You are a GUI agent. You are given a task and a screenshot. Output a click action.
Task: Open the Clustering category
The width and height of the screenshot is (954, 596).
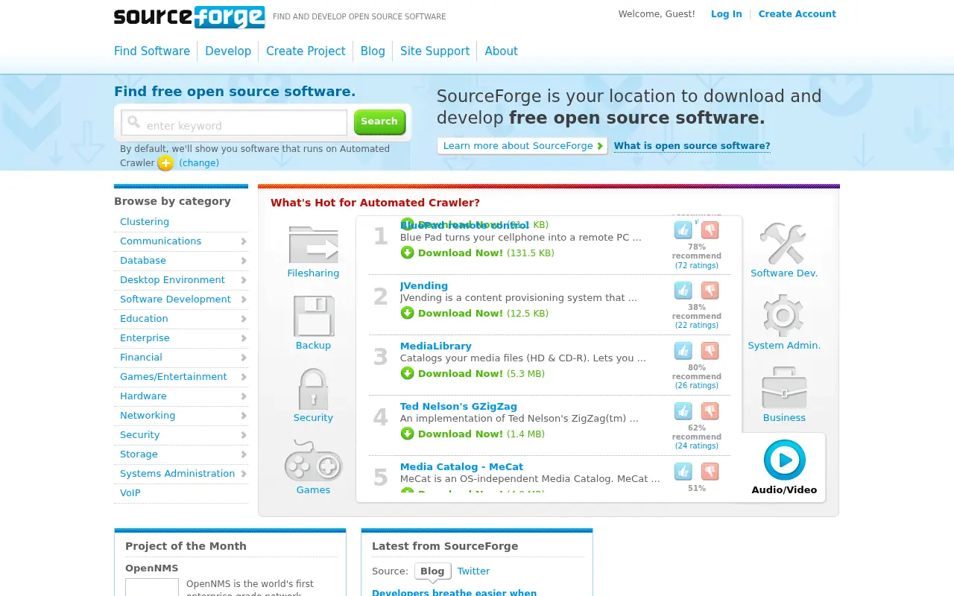coord(145,222)
